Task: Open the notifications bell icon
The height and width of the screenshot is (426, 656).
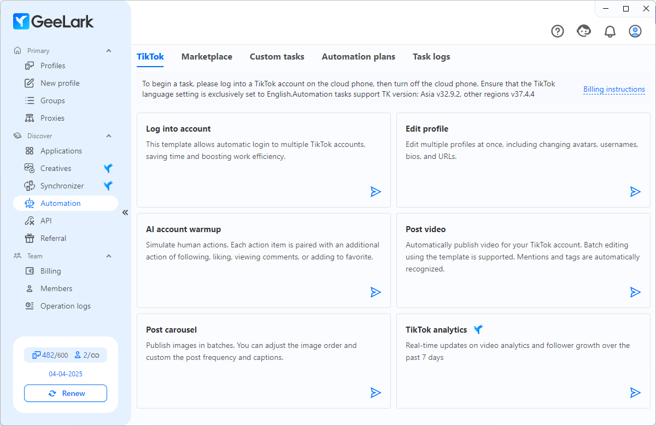Action: coord(610,31)
